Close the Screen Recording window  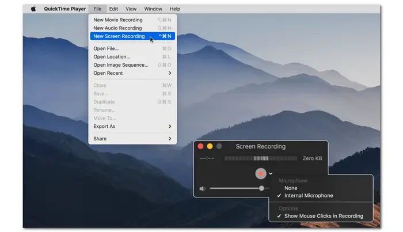point(200,146)
